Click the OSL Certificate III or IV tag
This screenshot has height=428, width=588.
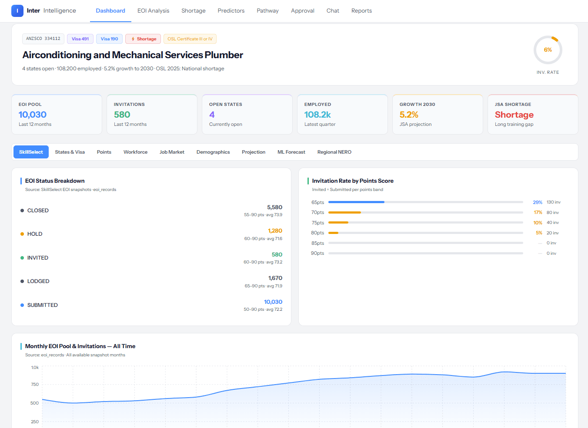190,39
